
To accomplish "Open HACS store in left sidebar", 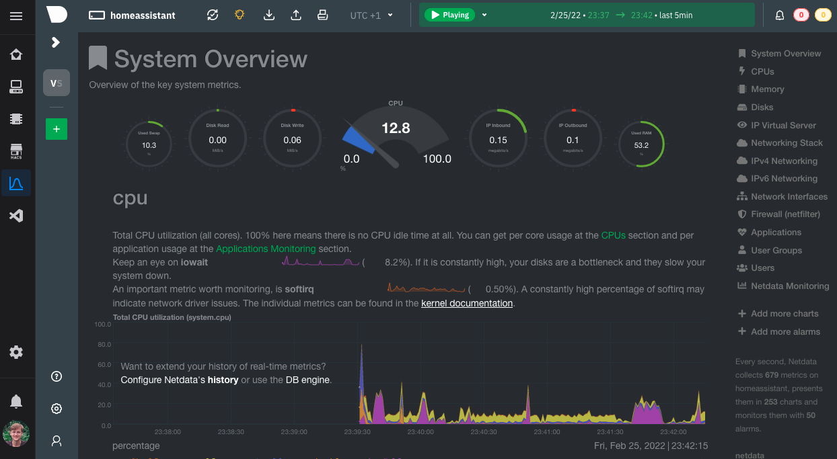I will (x=16, y=151).
